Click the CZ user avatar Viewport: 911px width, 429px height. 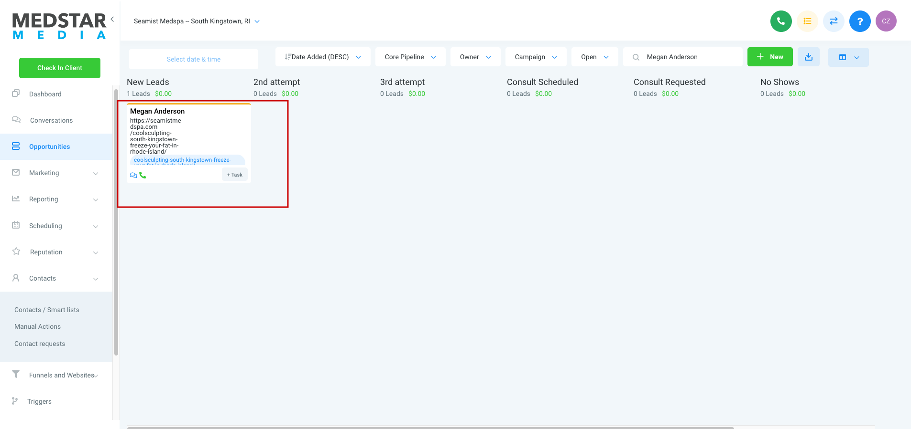[886, 21]
